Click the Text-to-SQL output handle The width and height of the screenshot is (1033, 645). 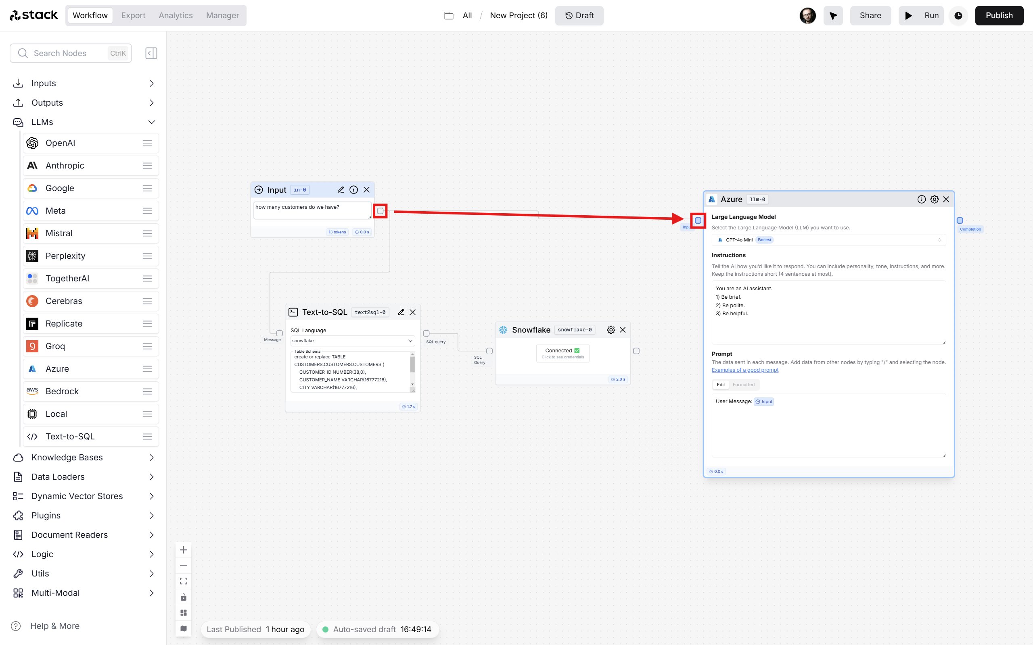pyautogui.click(x=426, y=334)
